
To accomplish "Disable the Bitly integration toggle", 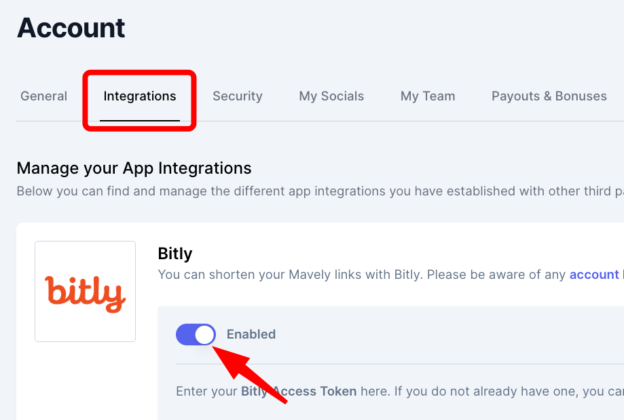I will (x=196, y=335).
